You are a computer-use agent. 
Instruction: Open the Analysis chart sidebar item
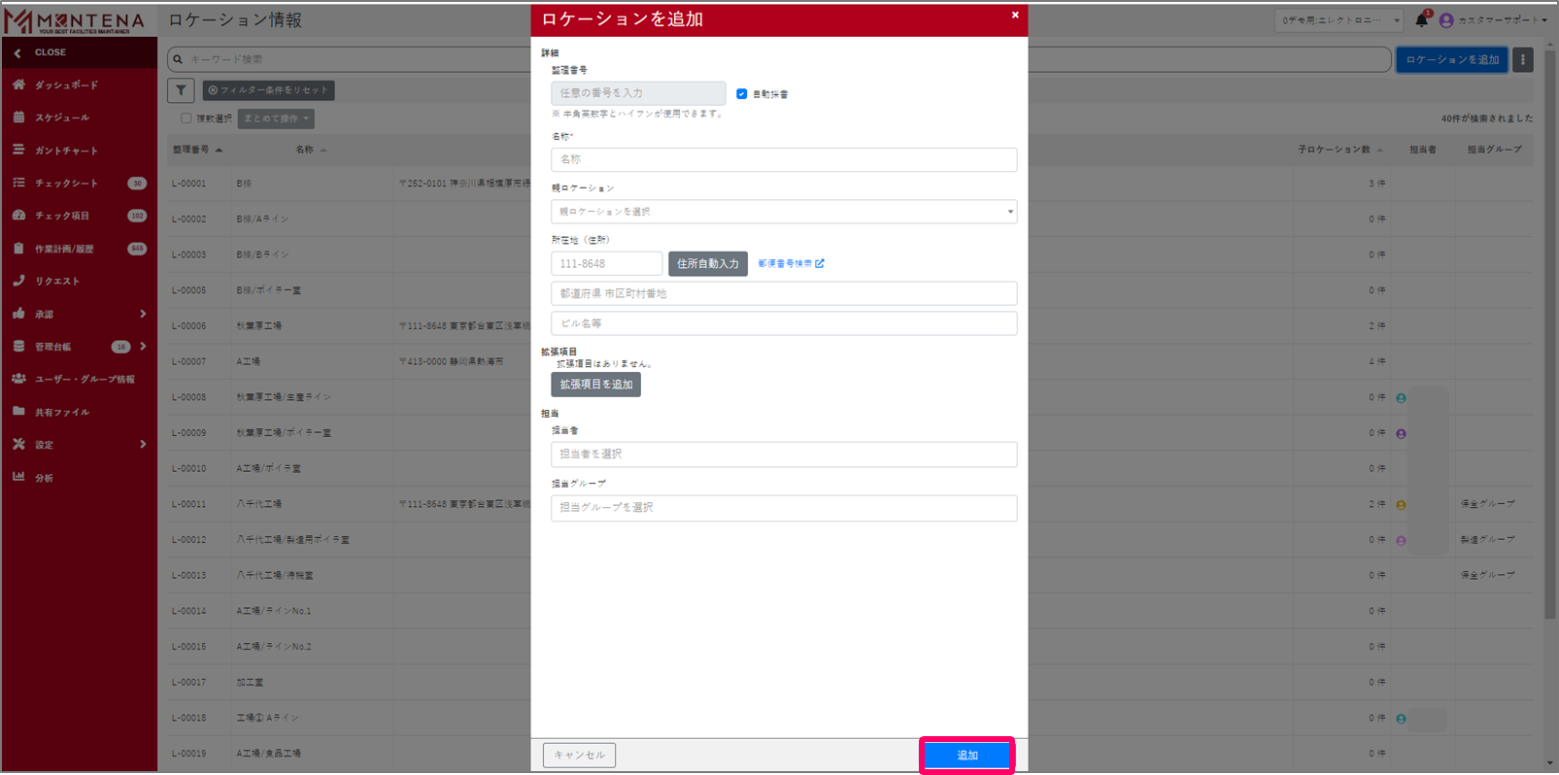(x=44, y=478)
